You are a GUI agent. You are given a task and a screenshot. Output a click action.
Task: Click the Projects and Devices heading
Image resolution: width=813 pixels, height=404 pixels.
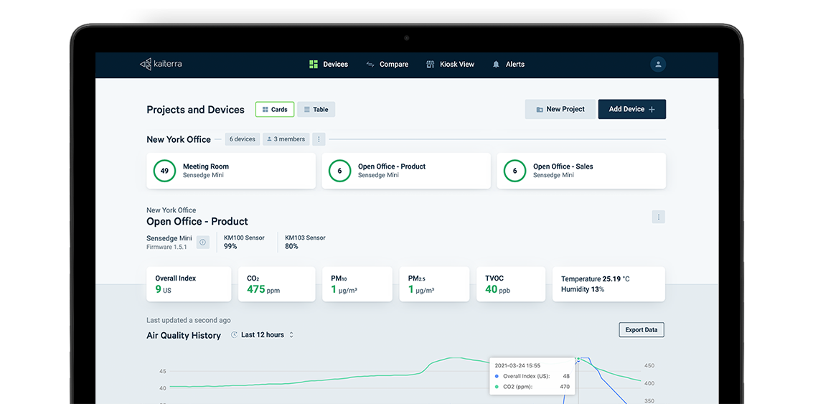point(195,110)
